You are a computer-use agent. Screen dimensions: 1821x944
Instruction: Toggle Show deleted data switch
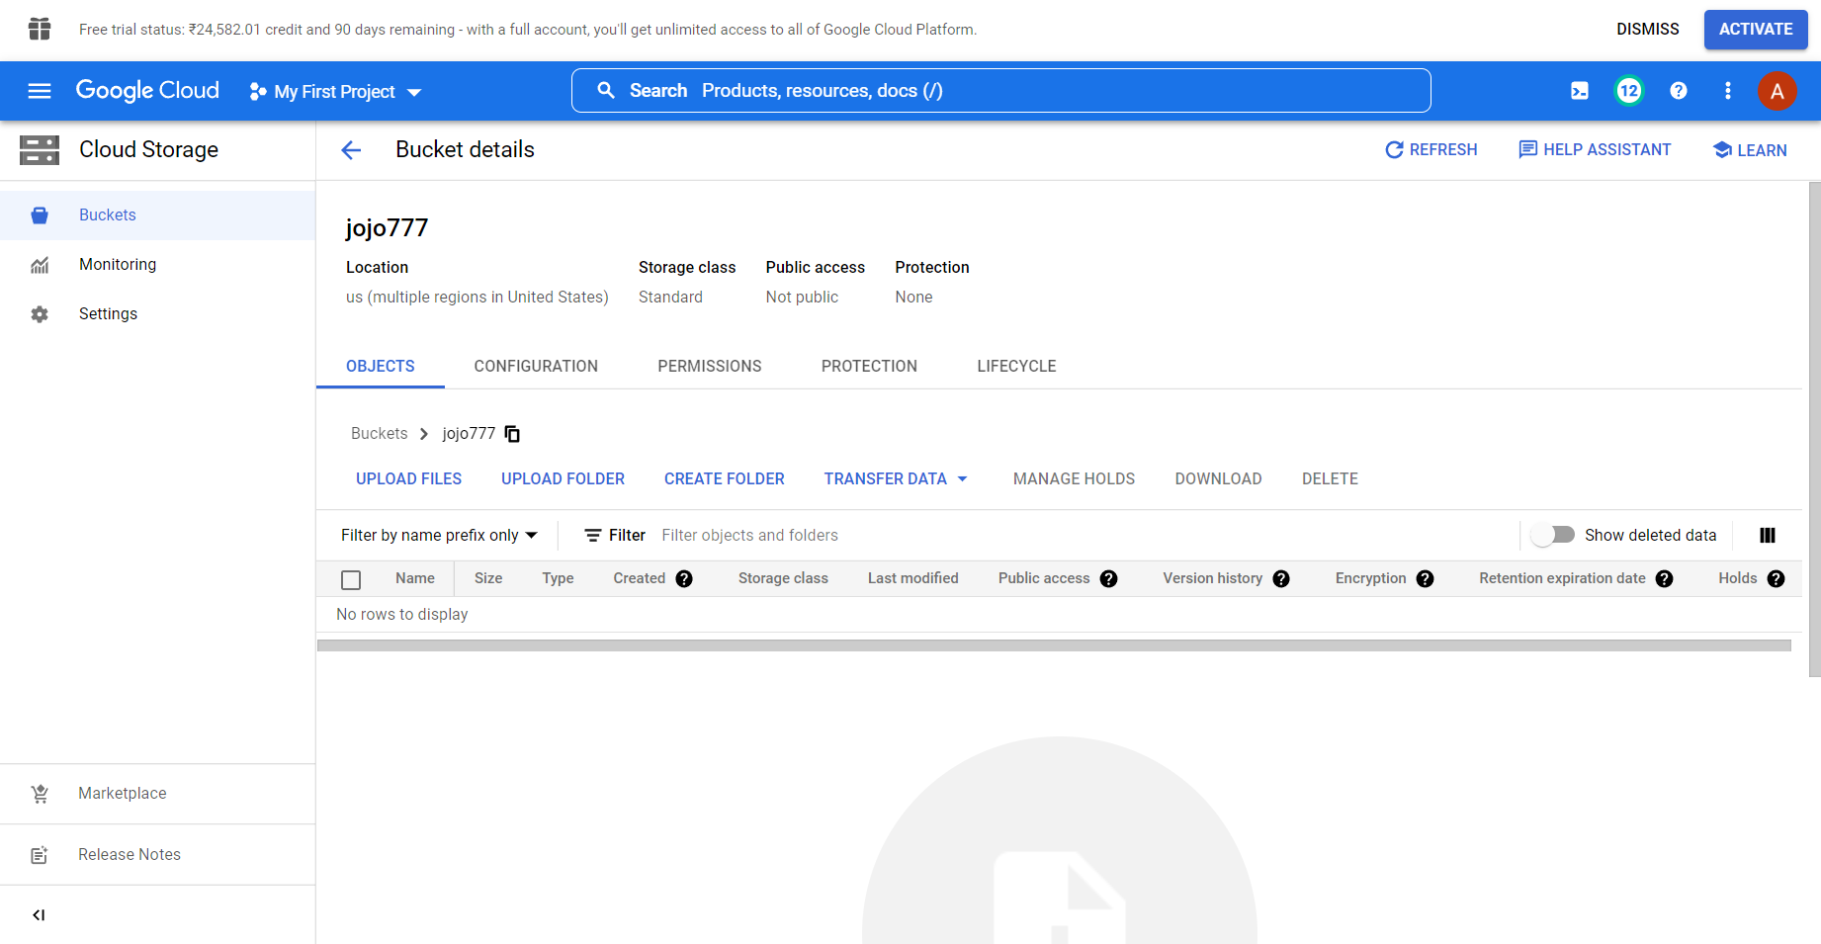(x=1553, y=535)
